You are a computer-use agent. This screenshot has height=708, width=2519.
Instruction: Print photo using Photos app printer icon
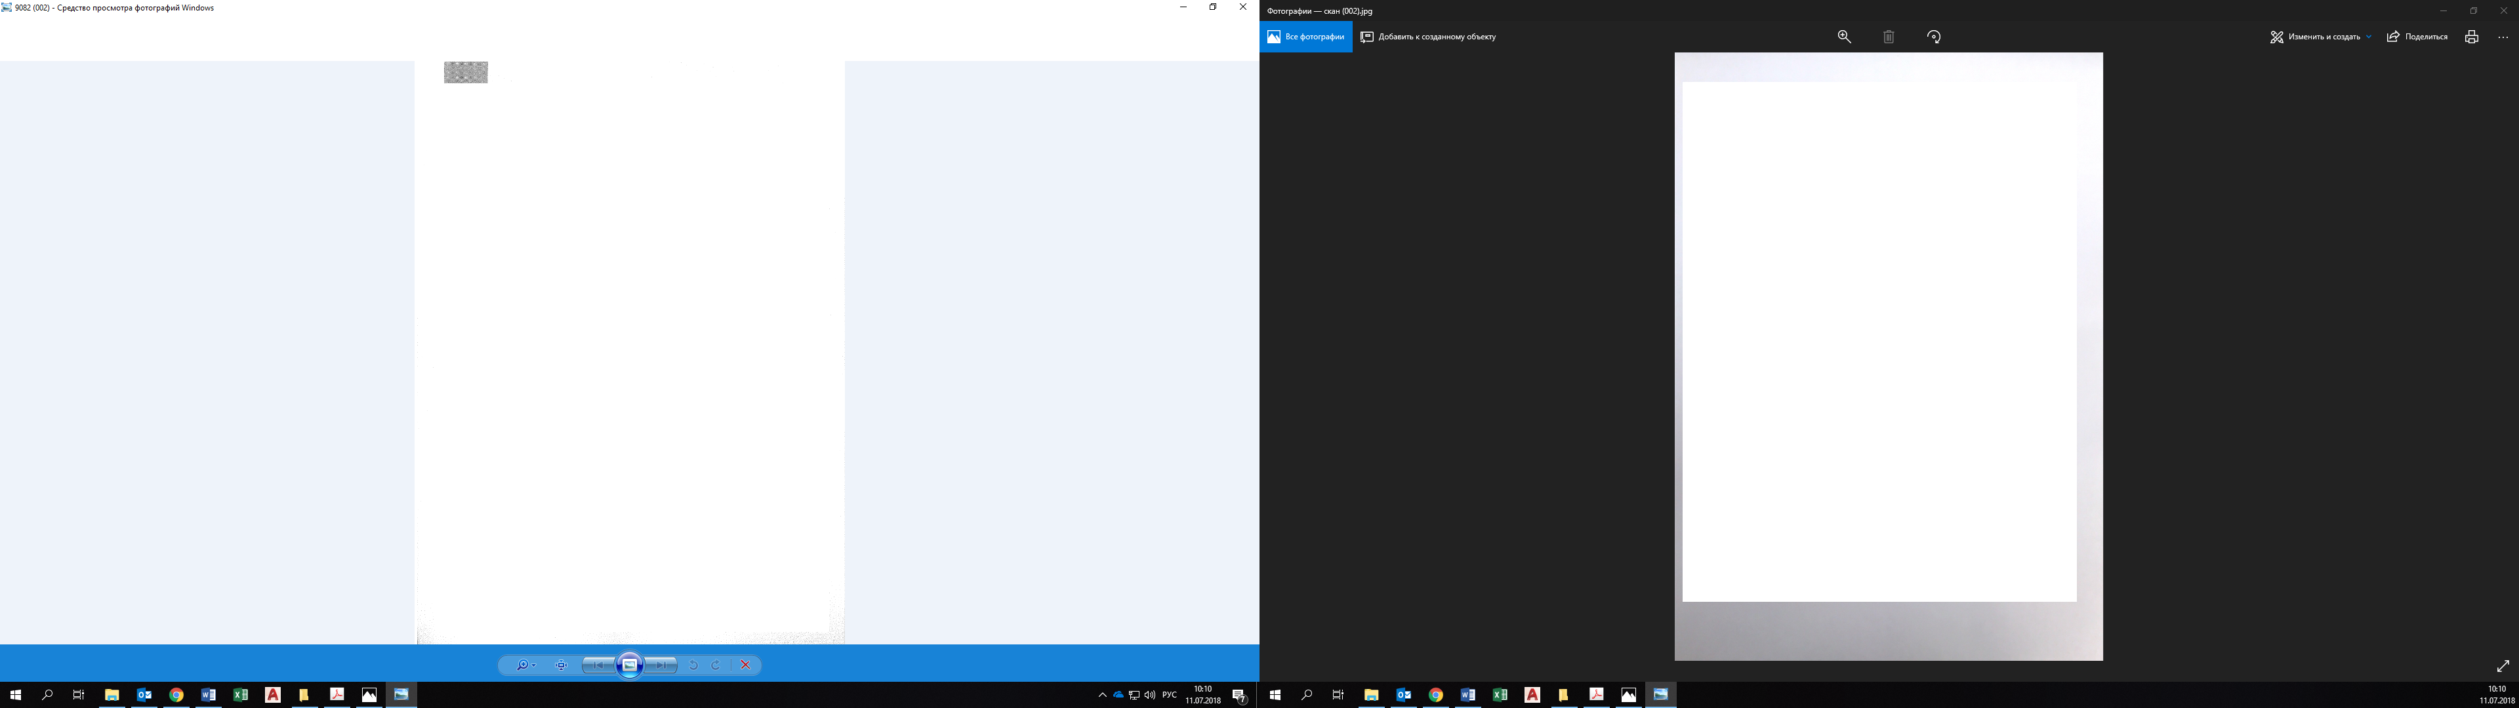coord(2471,37)
